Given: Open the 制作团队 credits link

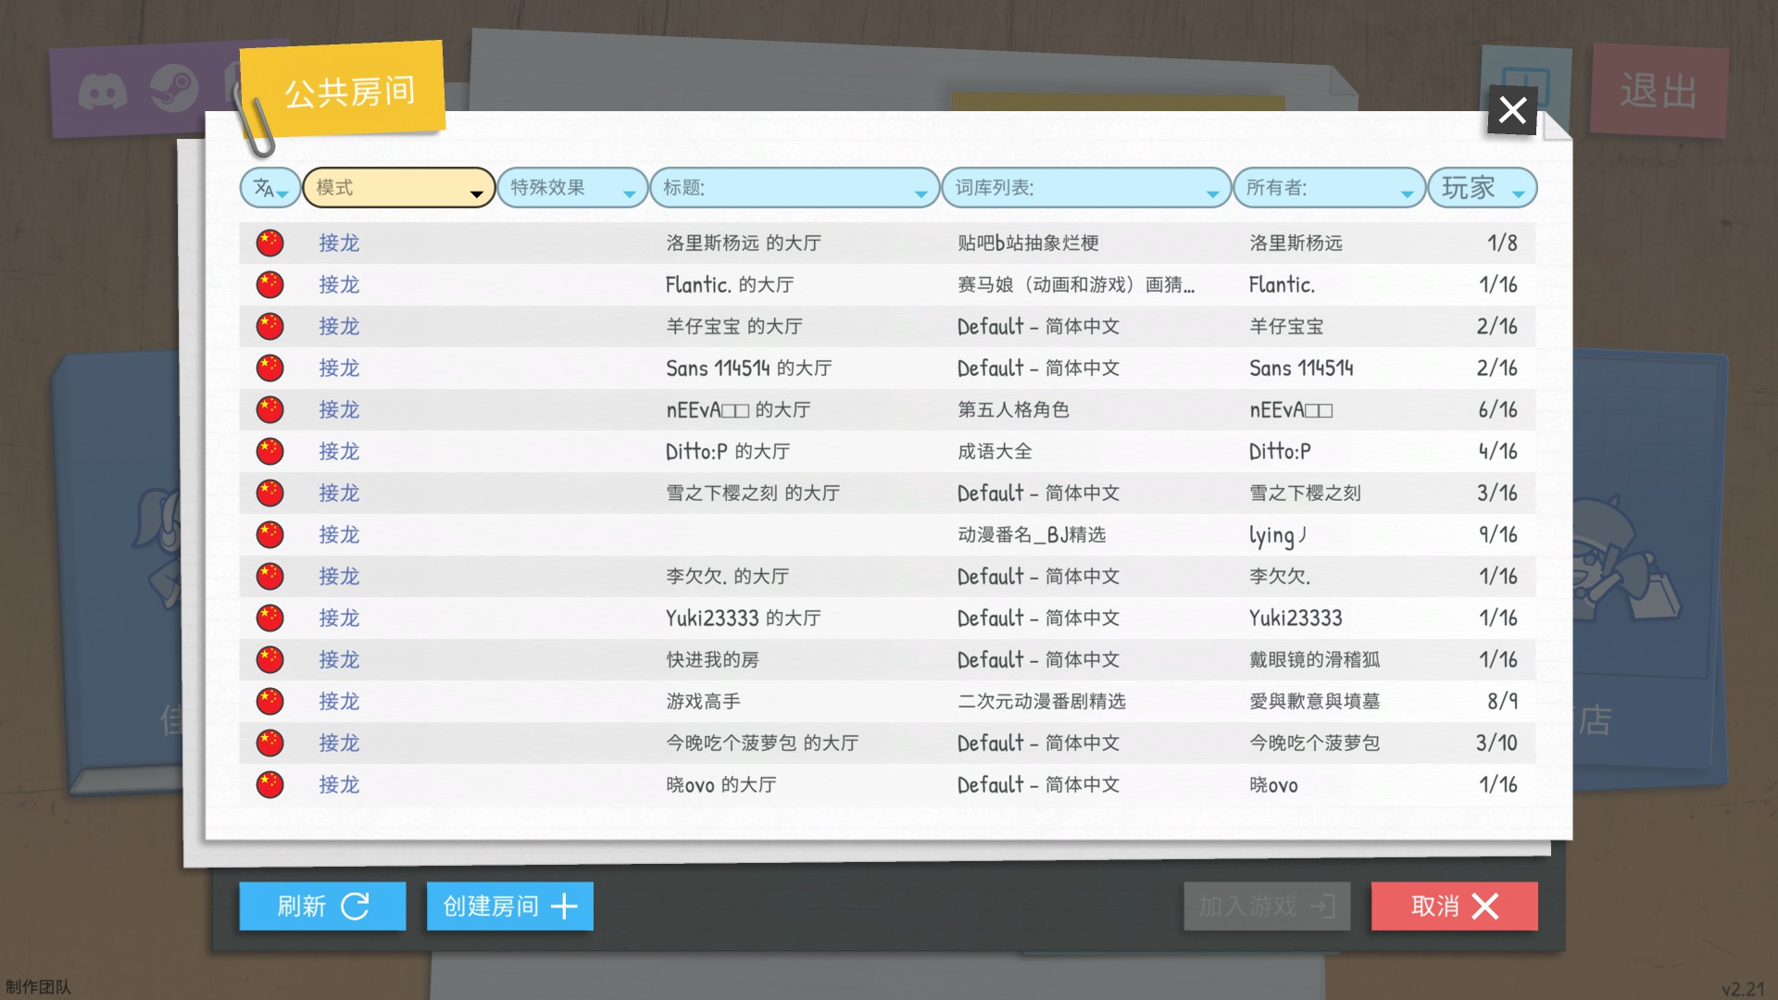Looking at the screenshot, I should click(x=38, y=987).
